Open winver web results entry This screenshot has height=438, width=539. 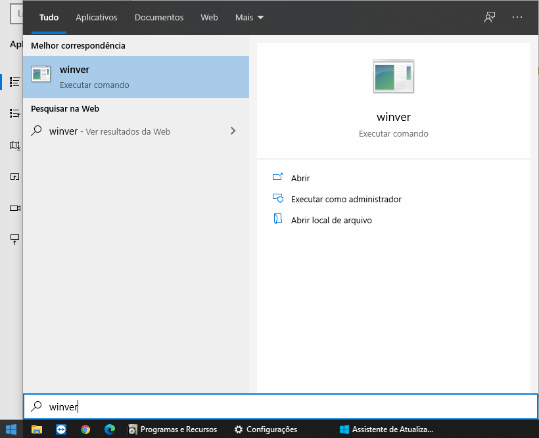coord(136,131)
